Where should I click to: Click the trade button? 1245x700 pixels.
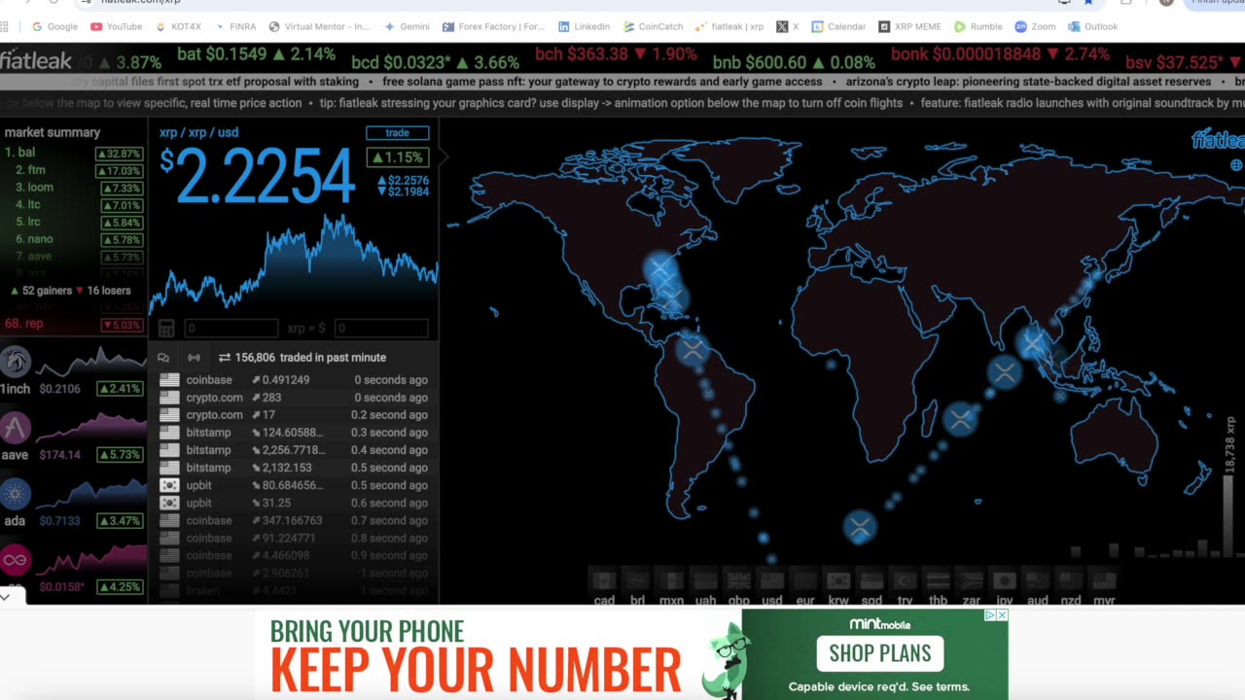point(397,132)
